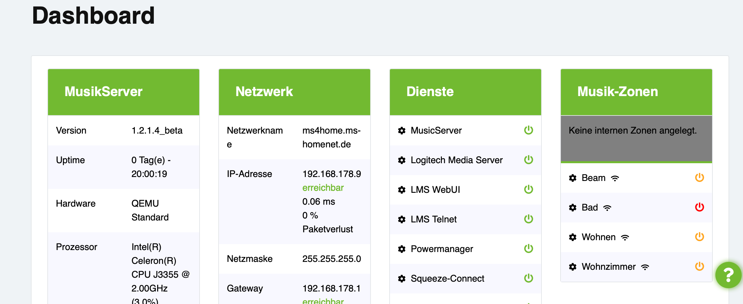Click Wohnzimmer zone gear icon
Viewport: 743px width, 304px height.
pos(572,267)
